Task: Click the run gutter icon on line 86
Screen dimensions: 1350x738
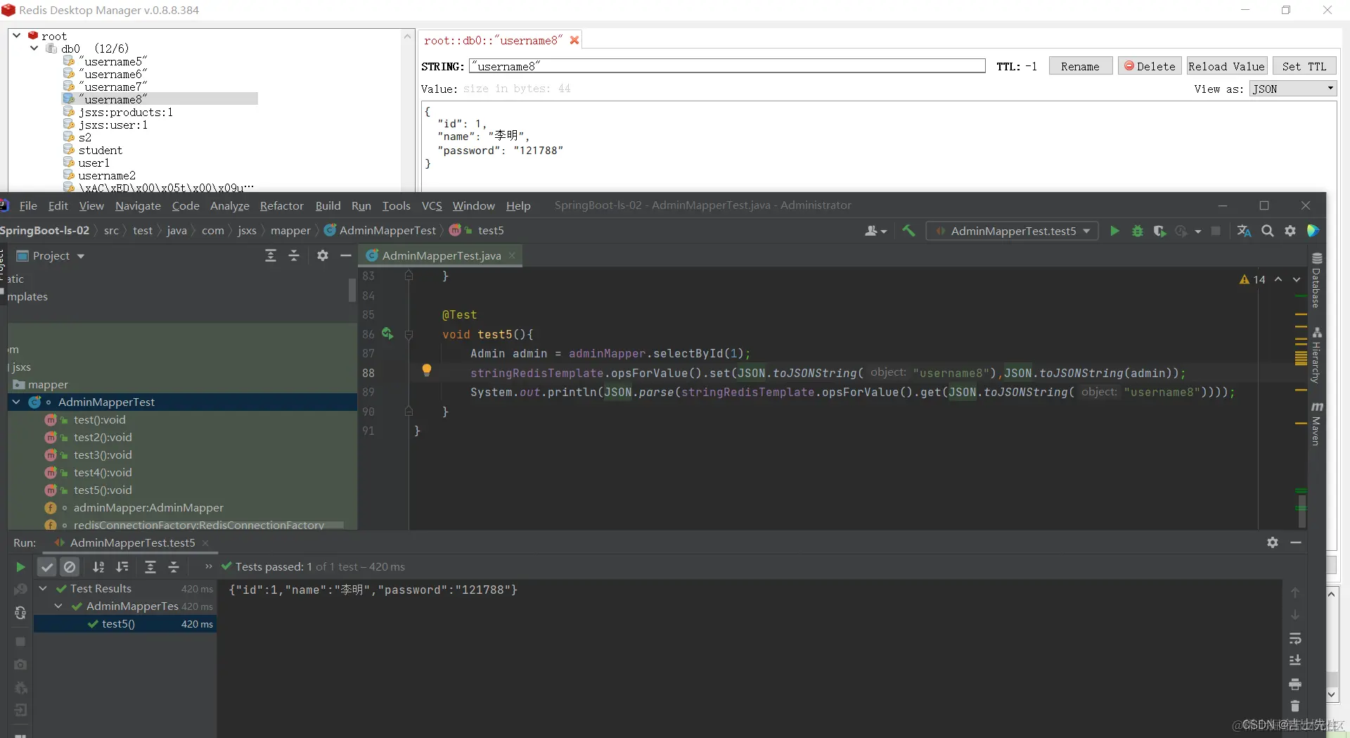Action: [x=387, y=333]
